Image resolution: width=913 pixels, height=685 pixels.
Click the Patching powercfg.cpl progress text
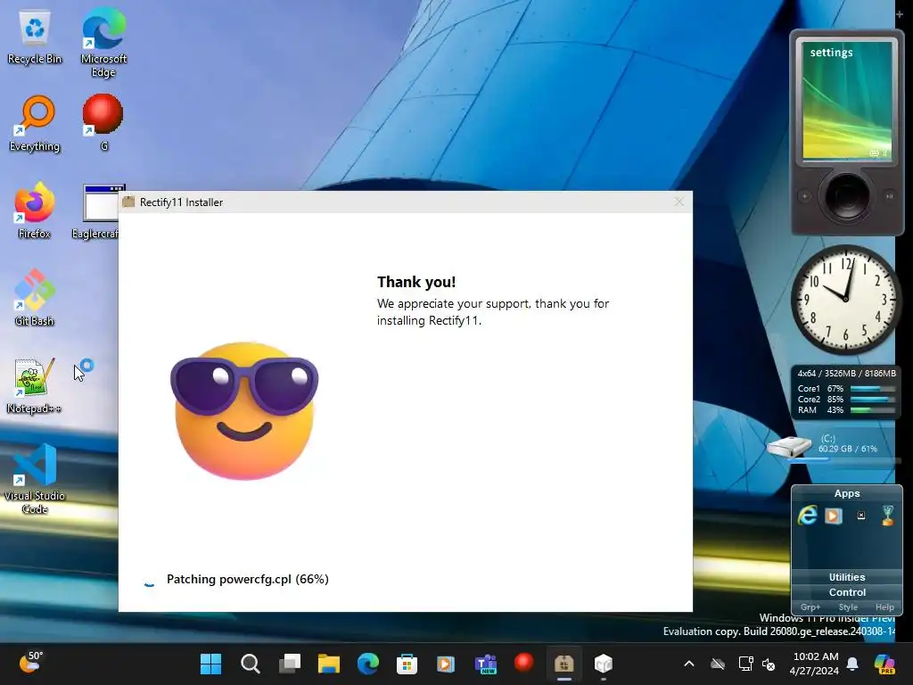click(248, 579)
